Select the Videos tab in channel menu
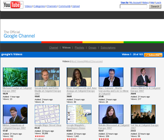This screenshot has height=140, width=164. 66,48
